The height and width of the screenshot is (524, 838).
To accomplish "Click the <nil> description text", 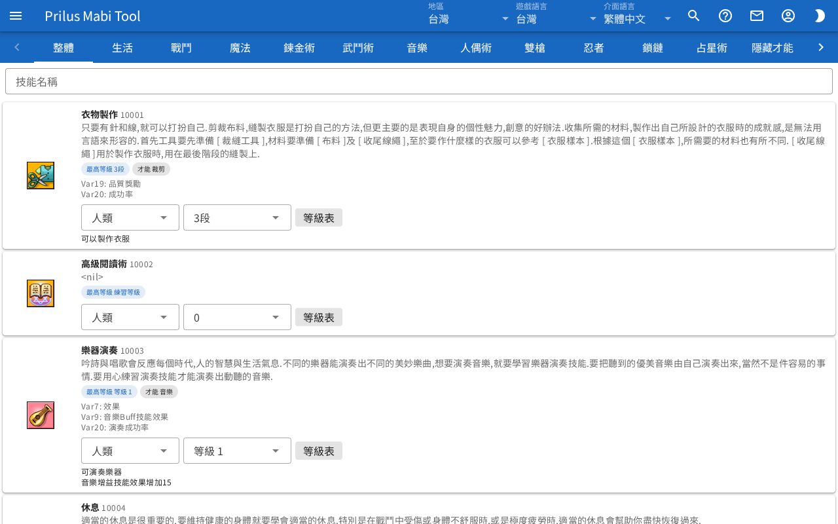I will [92, 277].
